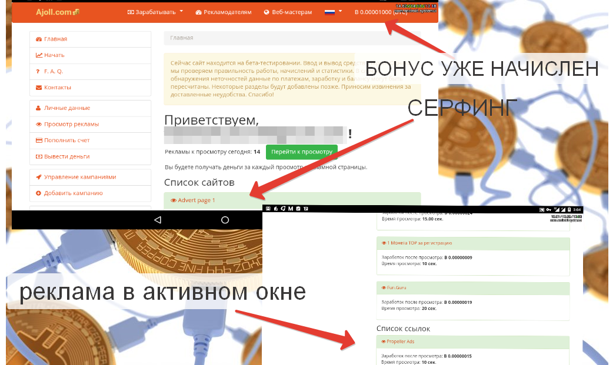Open Пополнить счет in the sidebar
This screenshot has height=365, width=616.
(x=91, y=140)
